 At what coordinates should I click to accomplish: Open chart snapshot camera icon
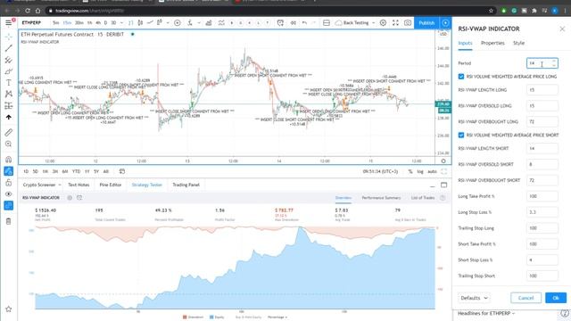point(408,22)
